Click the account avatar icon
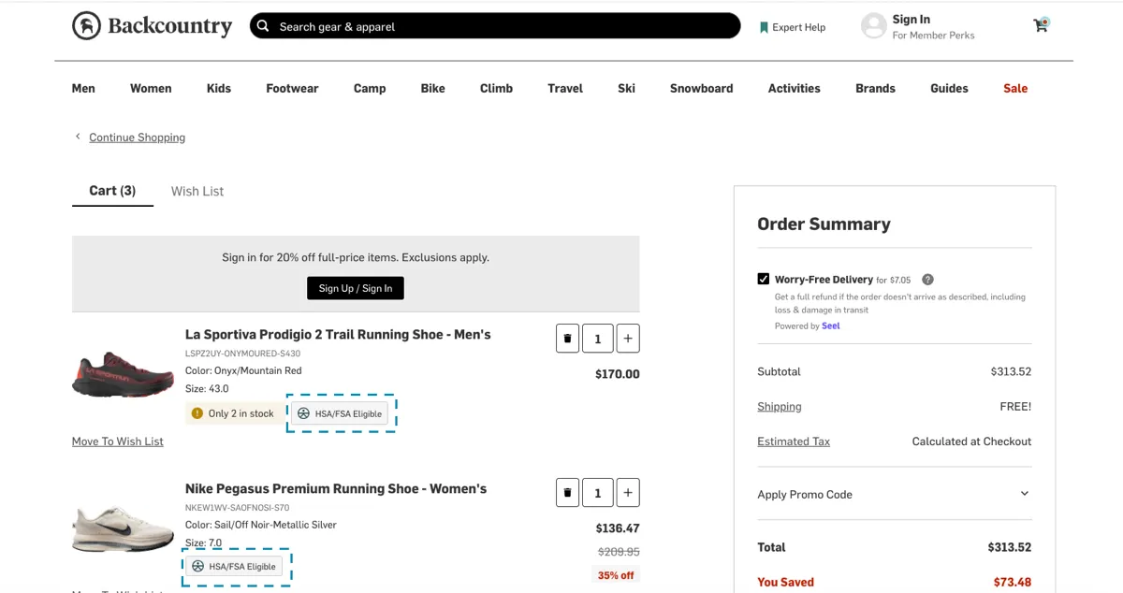Image resolution: width=1123 pixels, height=593 pixels. [x=873, y=26]
